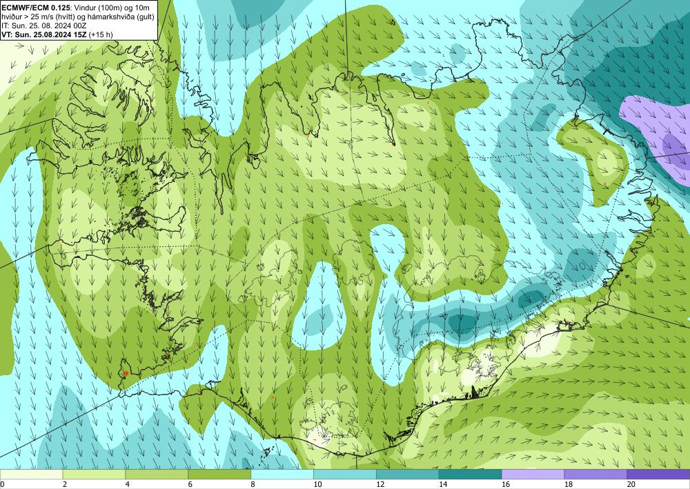Click the legend scale label '16'
This screenshot has width=690, height=489.
coord(506,485)
